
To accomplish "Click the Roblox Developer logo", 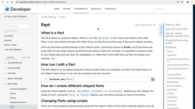I will (x=18, y=9).
